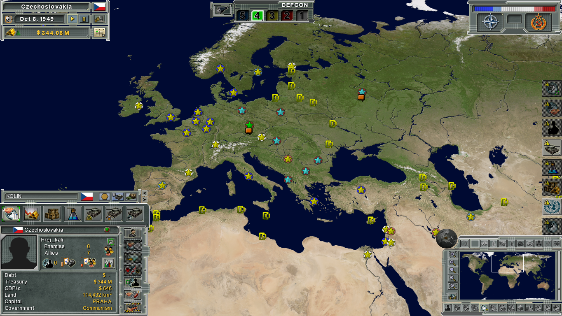Click the truck icon on KOLIN bar
Screen dimensions: 562x316
(x=131, y=197)
